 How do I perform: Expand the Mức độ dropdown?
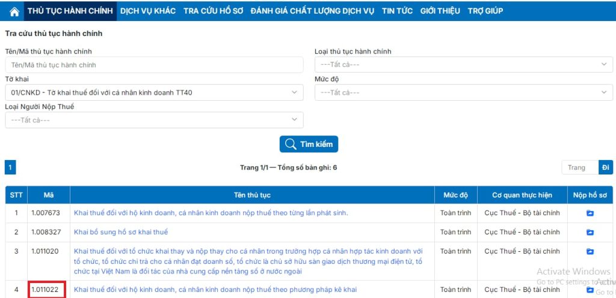click(464, 92)
